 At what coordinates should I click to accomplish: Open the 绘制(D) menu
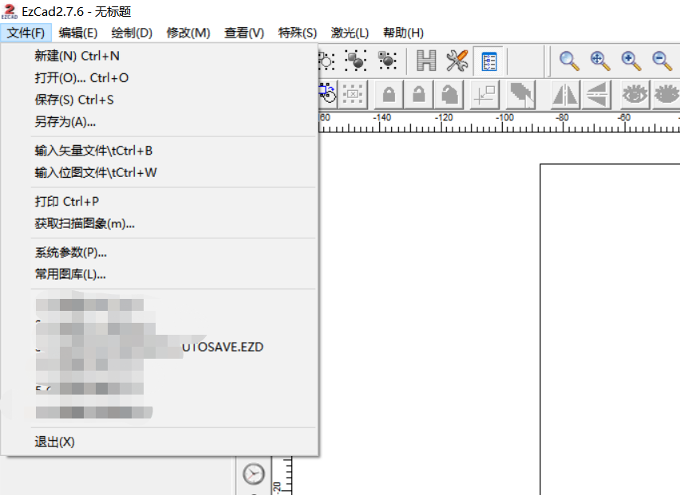132,33
